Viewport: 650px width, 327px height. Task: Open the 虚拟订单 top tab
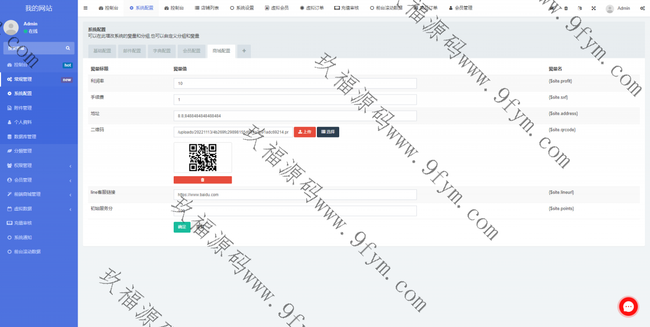[x=312, y=8]
